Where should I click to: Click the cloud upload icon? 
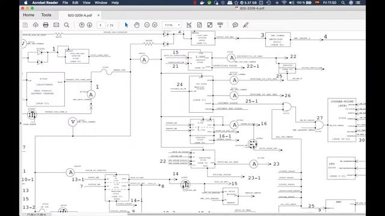point(35,25)
